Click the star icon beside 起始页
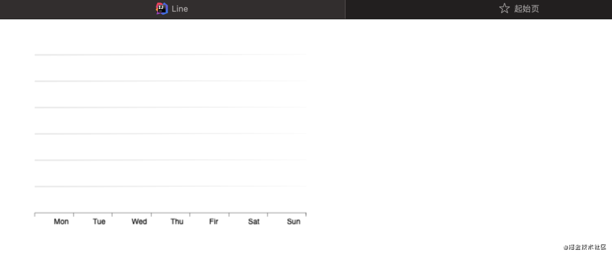612x255 pixels. tap(504, 8)
